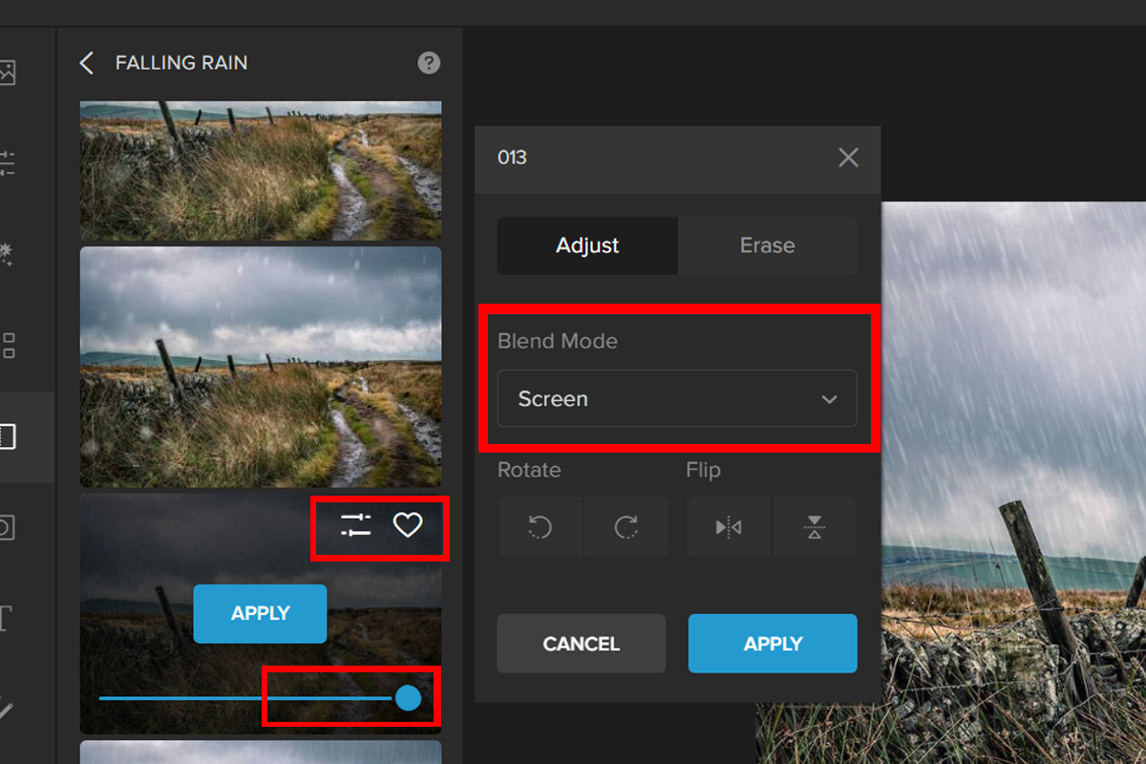This screenshot has width=1146, height=764.
Task: Click Apply on the selected rain thumbnail
Action: pos(260,613)
